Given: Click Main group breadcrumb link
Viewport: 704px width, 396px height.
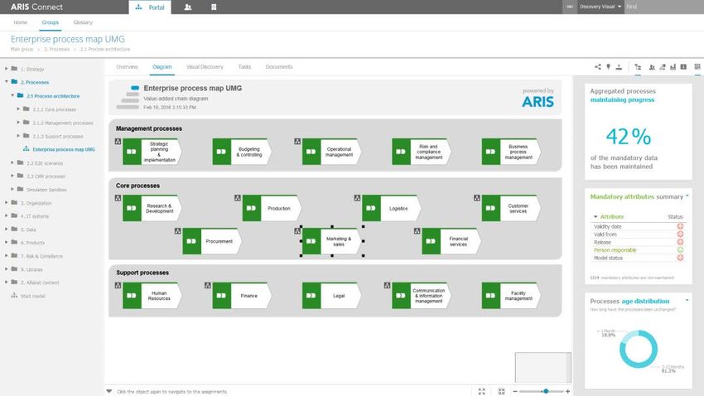Looking at the screenshot, I should pyautogui.click(x=22, y=50).
